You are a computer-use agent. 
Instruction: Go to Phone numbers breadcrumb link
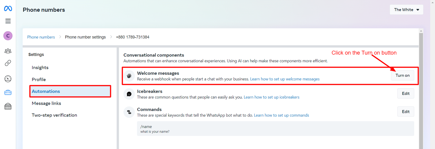pyautogui.click(x=41, y=37)
